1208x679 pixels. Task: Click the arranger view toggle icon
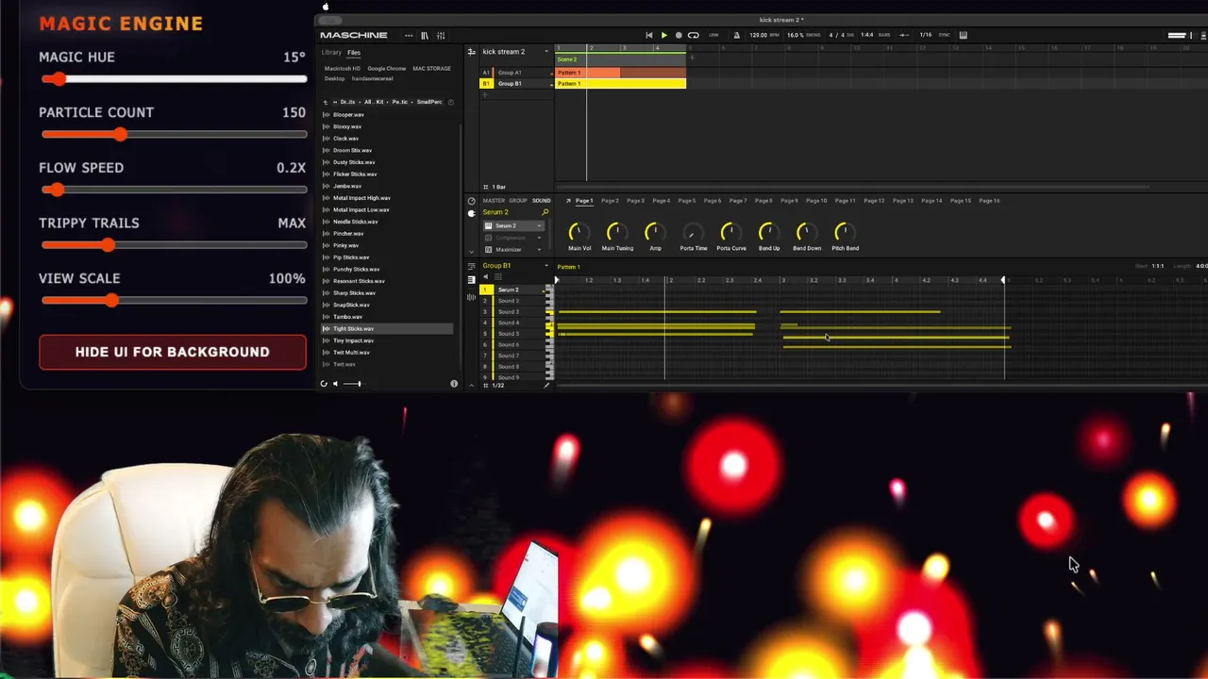click(x=471, y=52)
